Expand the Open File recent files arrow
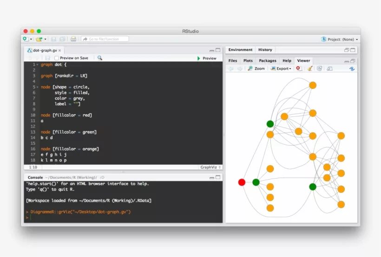The width and height of the screenshot is (381, 257). (45, 39)
